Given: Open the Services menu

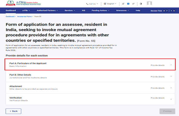Looking at the screenshot, I should click(x=70, y=11).
